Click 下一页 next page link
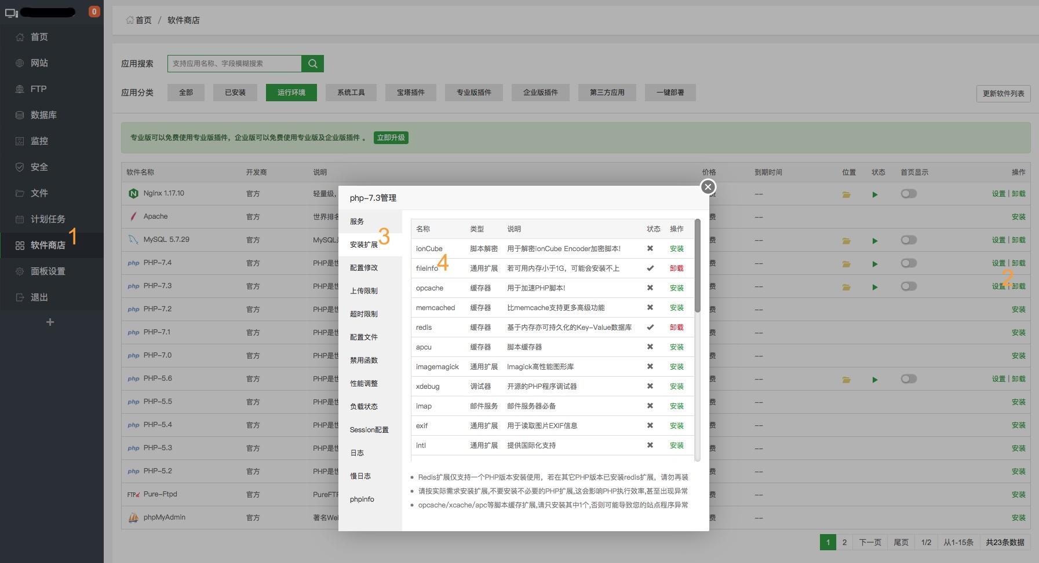 pos(870,542)
